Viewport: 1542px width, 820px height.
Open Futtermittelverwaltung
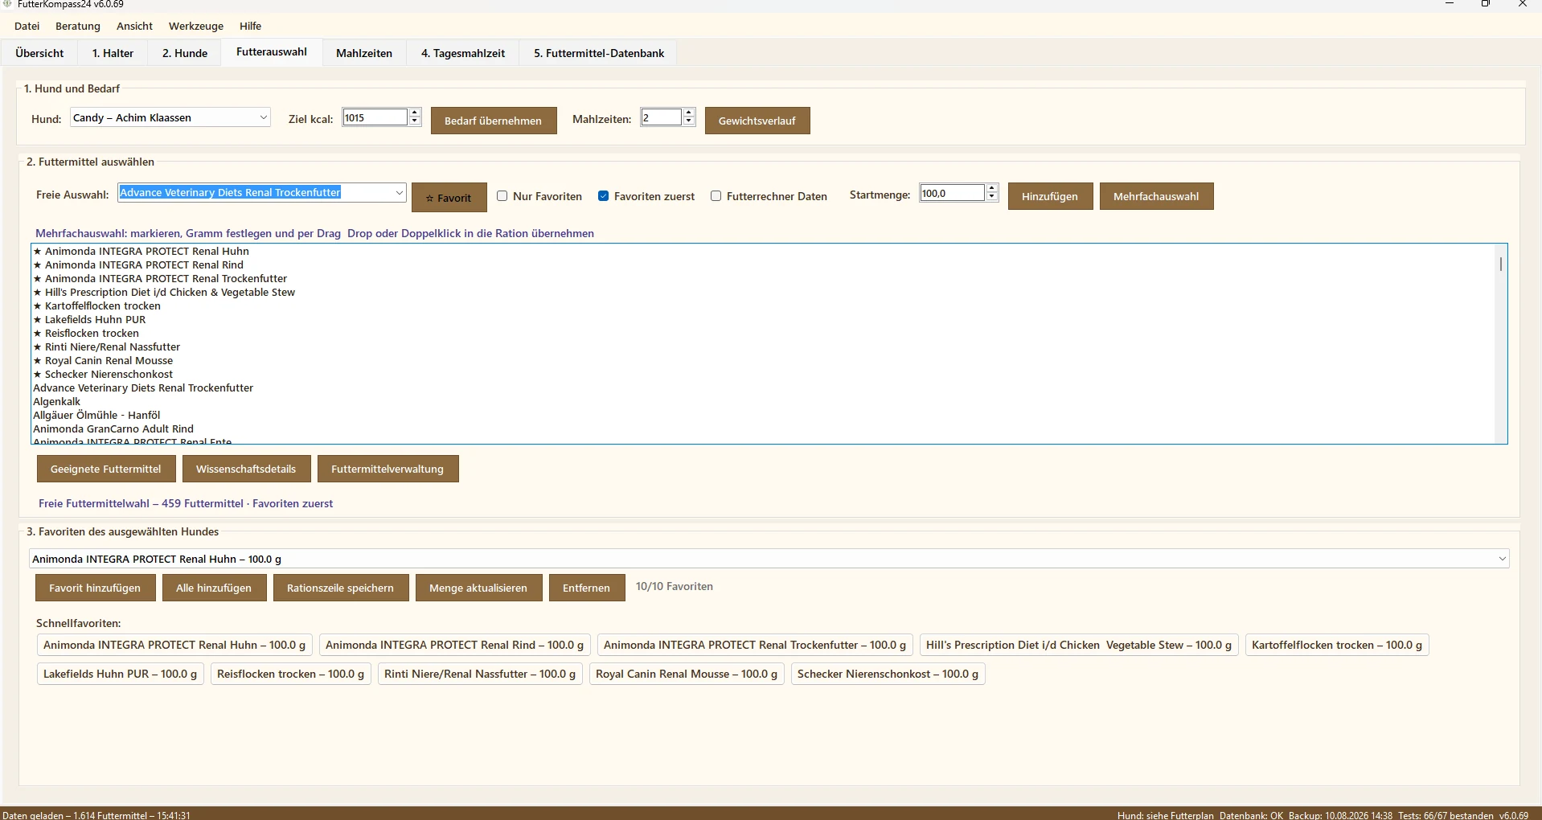coord(388,469)
